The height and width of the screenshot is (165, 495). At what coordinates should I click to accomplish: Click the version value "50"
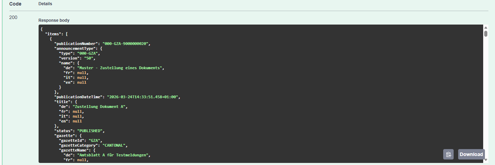90,58
